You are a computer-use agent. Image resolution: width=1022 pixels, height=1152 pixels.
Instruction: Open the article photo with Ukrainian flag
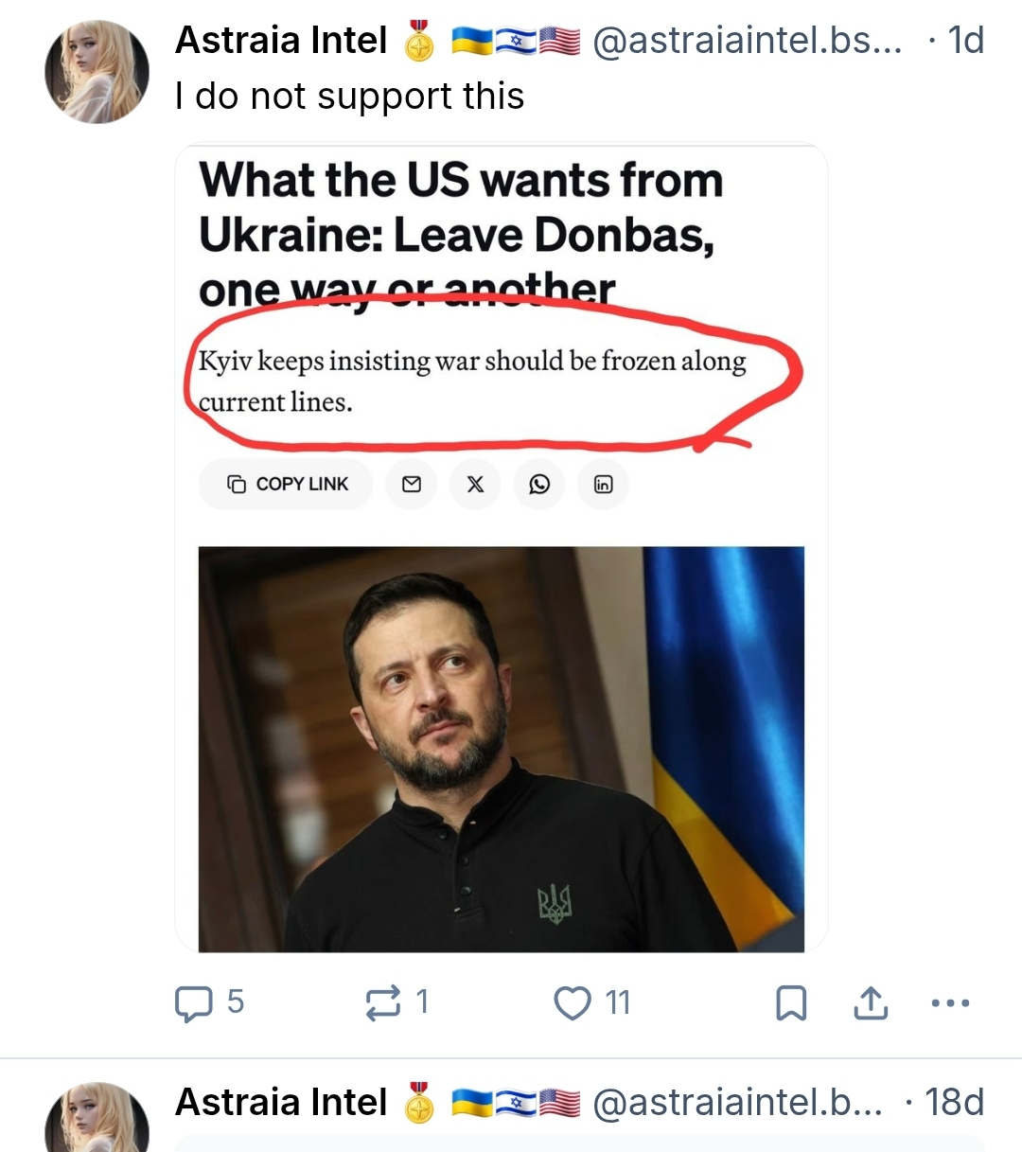(501, 749)
